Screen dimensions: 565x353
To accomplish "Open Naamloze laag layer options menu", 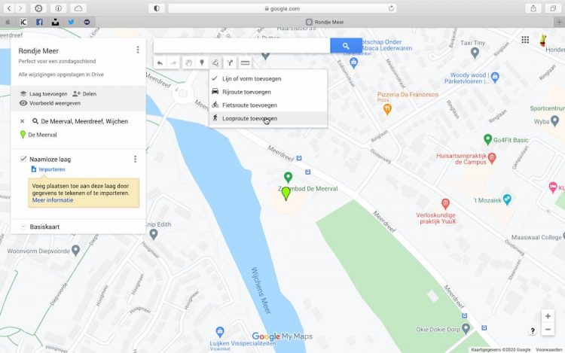I will coord(136,160).
